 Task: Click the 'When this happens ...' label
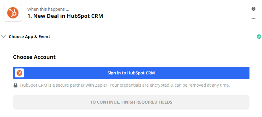point(48,9)
